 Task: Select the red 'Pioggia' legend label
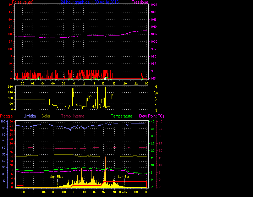(x=6, y=116)
